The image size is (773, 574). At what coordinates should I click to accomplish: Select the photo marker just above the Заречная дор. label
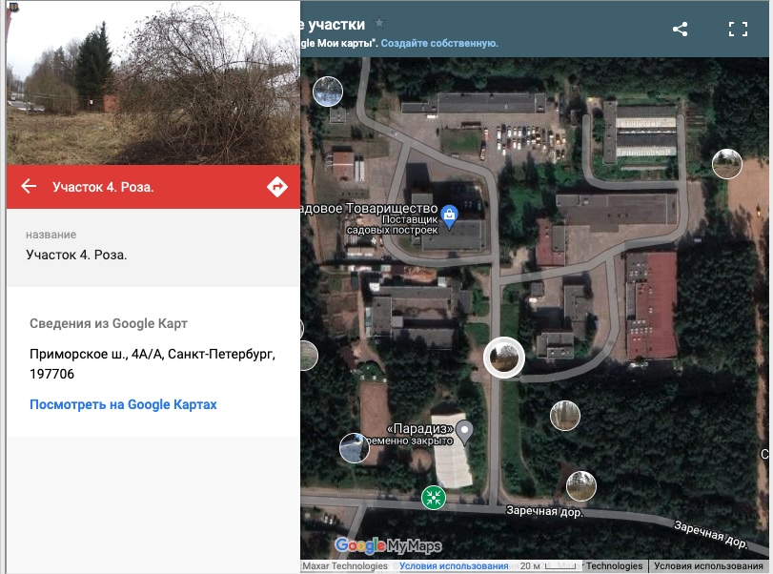[581, 485]
